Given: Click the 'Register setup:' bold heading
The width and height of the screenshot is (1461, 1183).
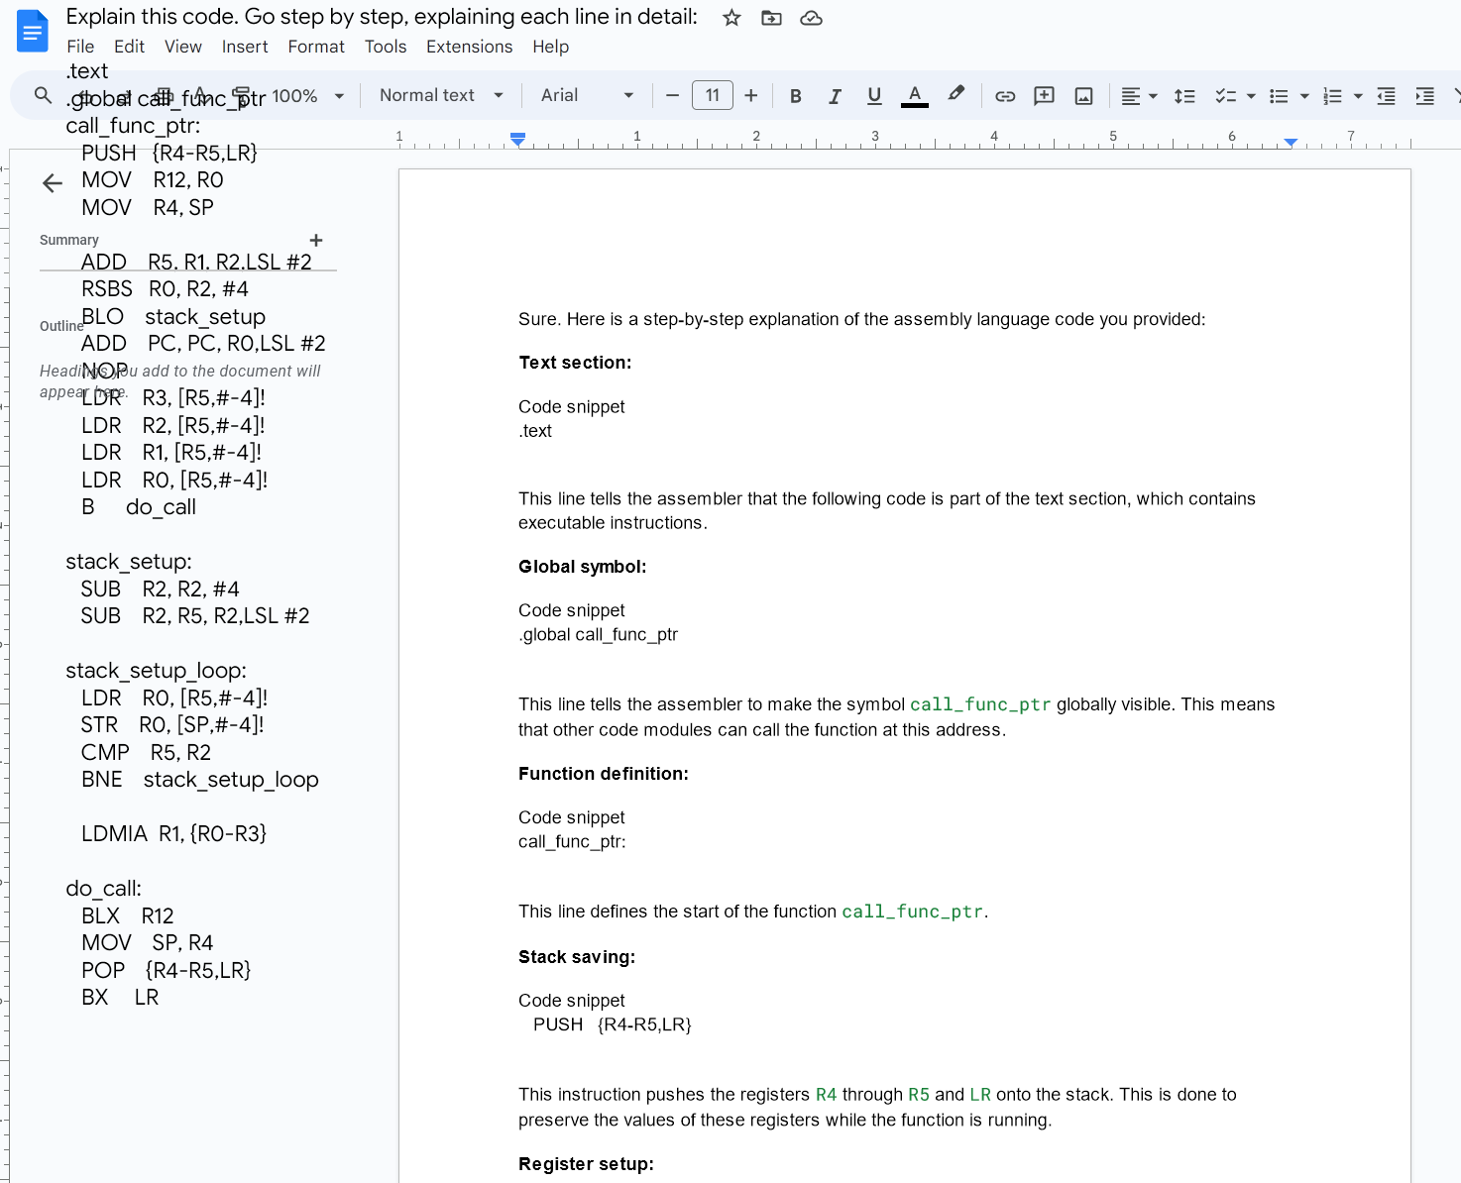Looking at the screenshot, I should [x=586, y=1164].
